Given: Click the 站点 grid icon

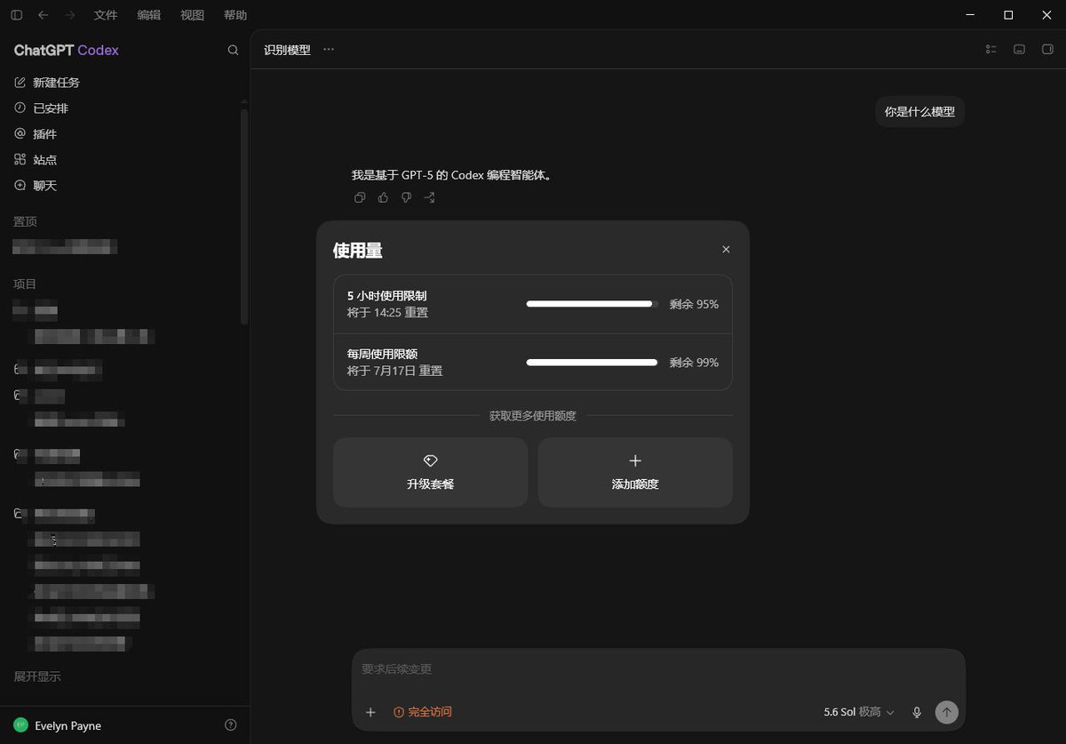Looking at the screenshot, I should 20,160.
